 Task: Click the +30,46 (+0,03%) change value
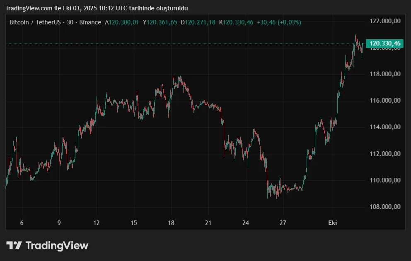279,22
